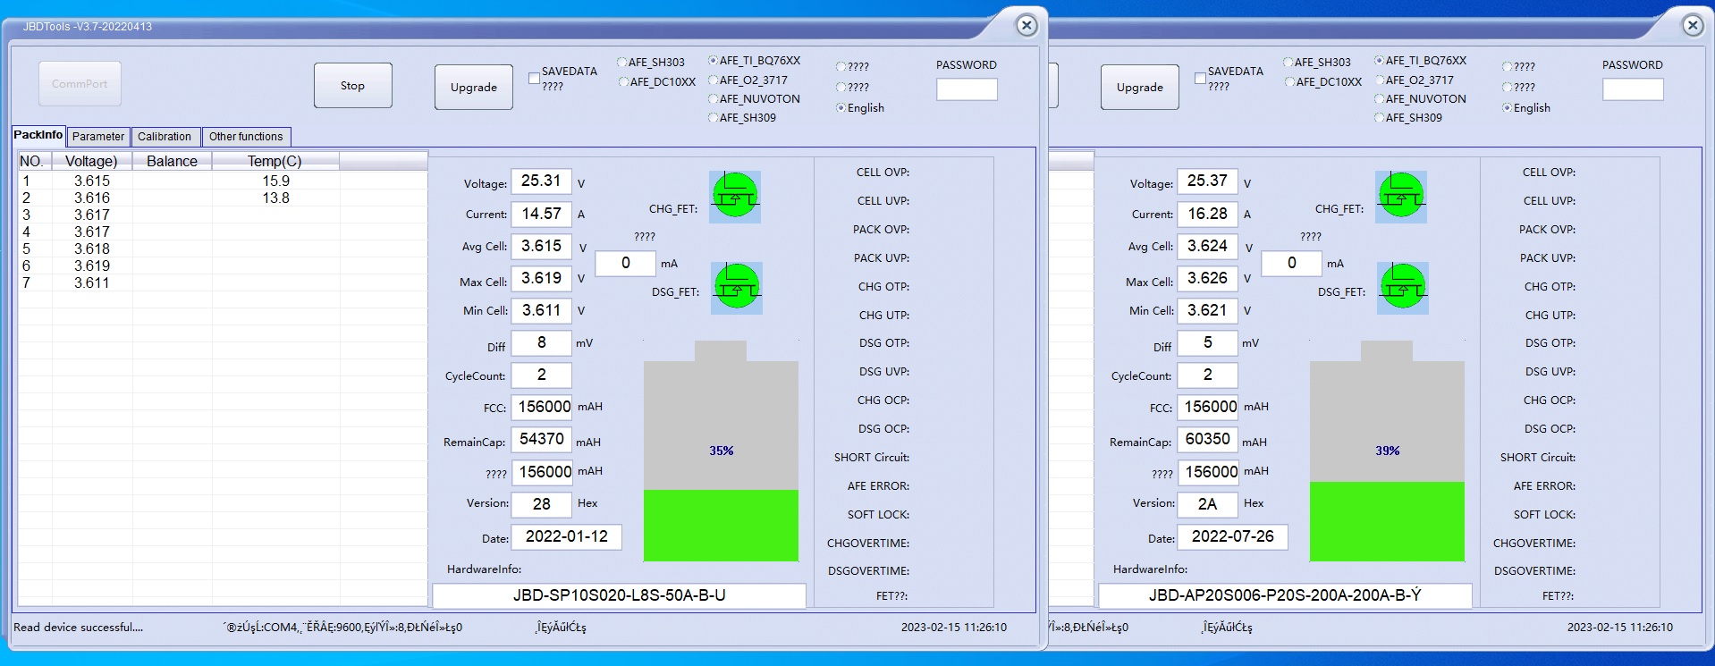Click the DSG_FET icon beside 3.619 Max Cell
This screenshot has height=666, width=1715.
pos(736,288)
